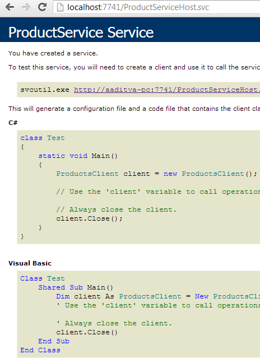Click the 'svcutil.exe' command text
260x359 pixels.
(45, 90)
